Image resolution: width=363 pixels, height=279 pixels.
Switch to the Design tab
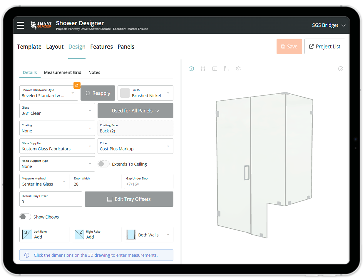coord(77,46)
